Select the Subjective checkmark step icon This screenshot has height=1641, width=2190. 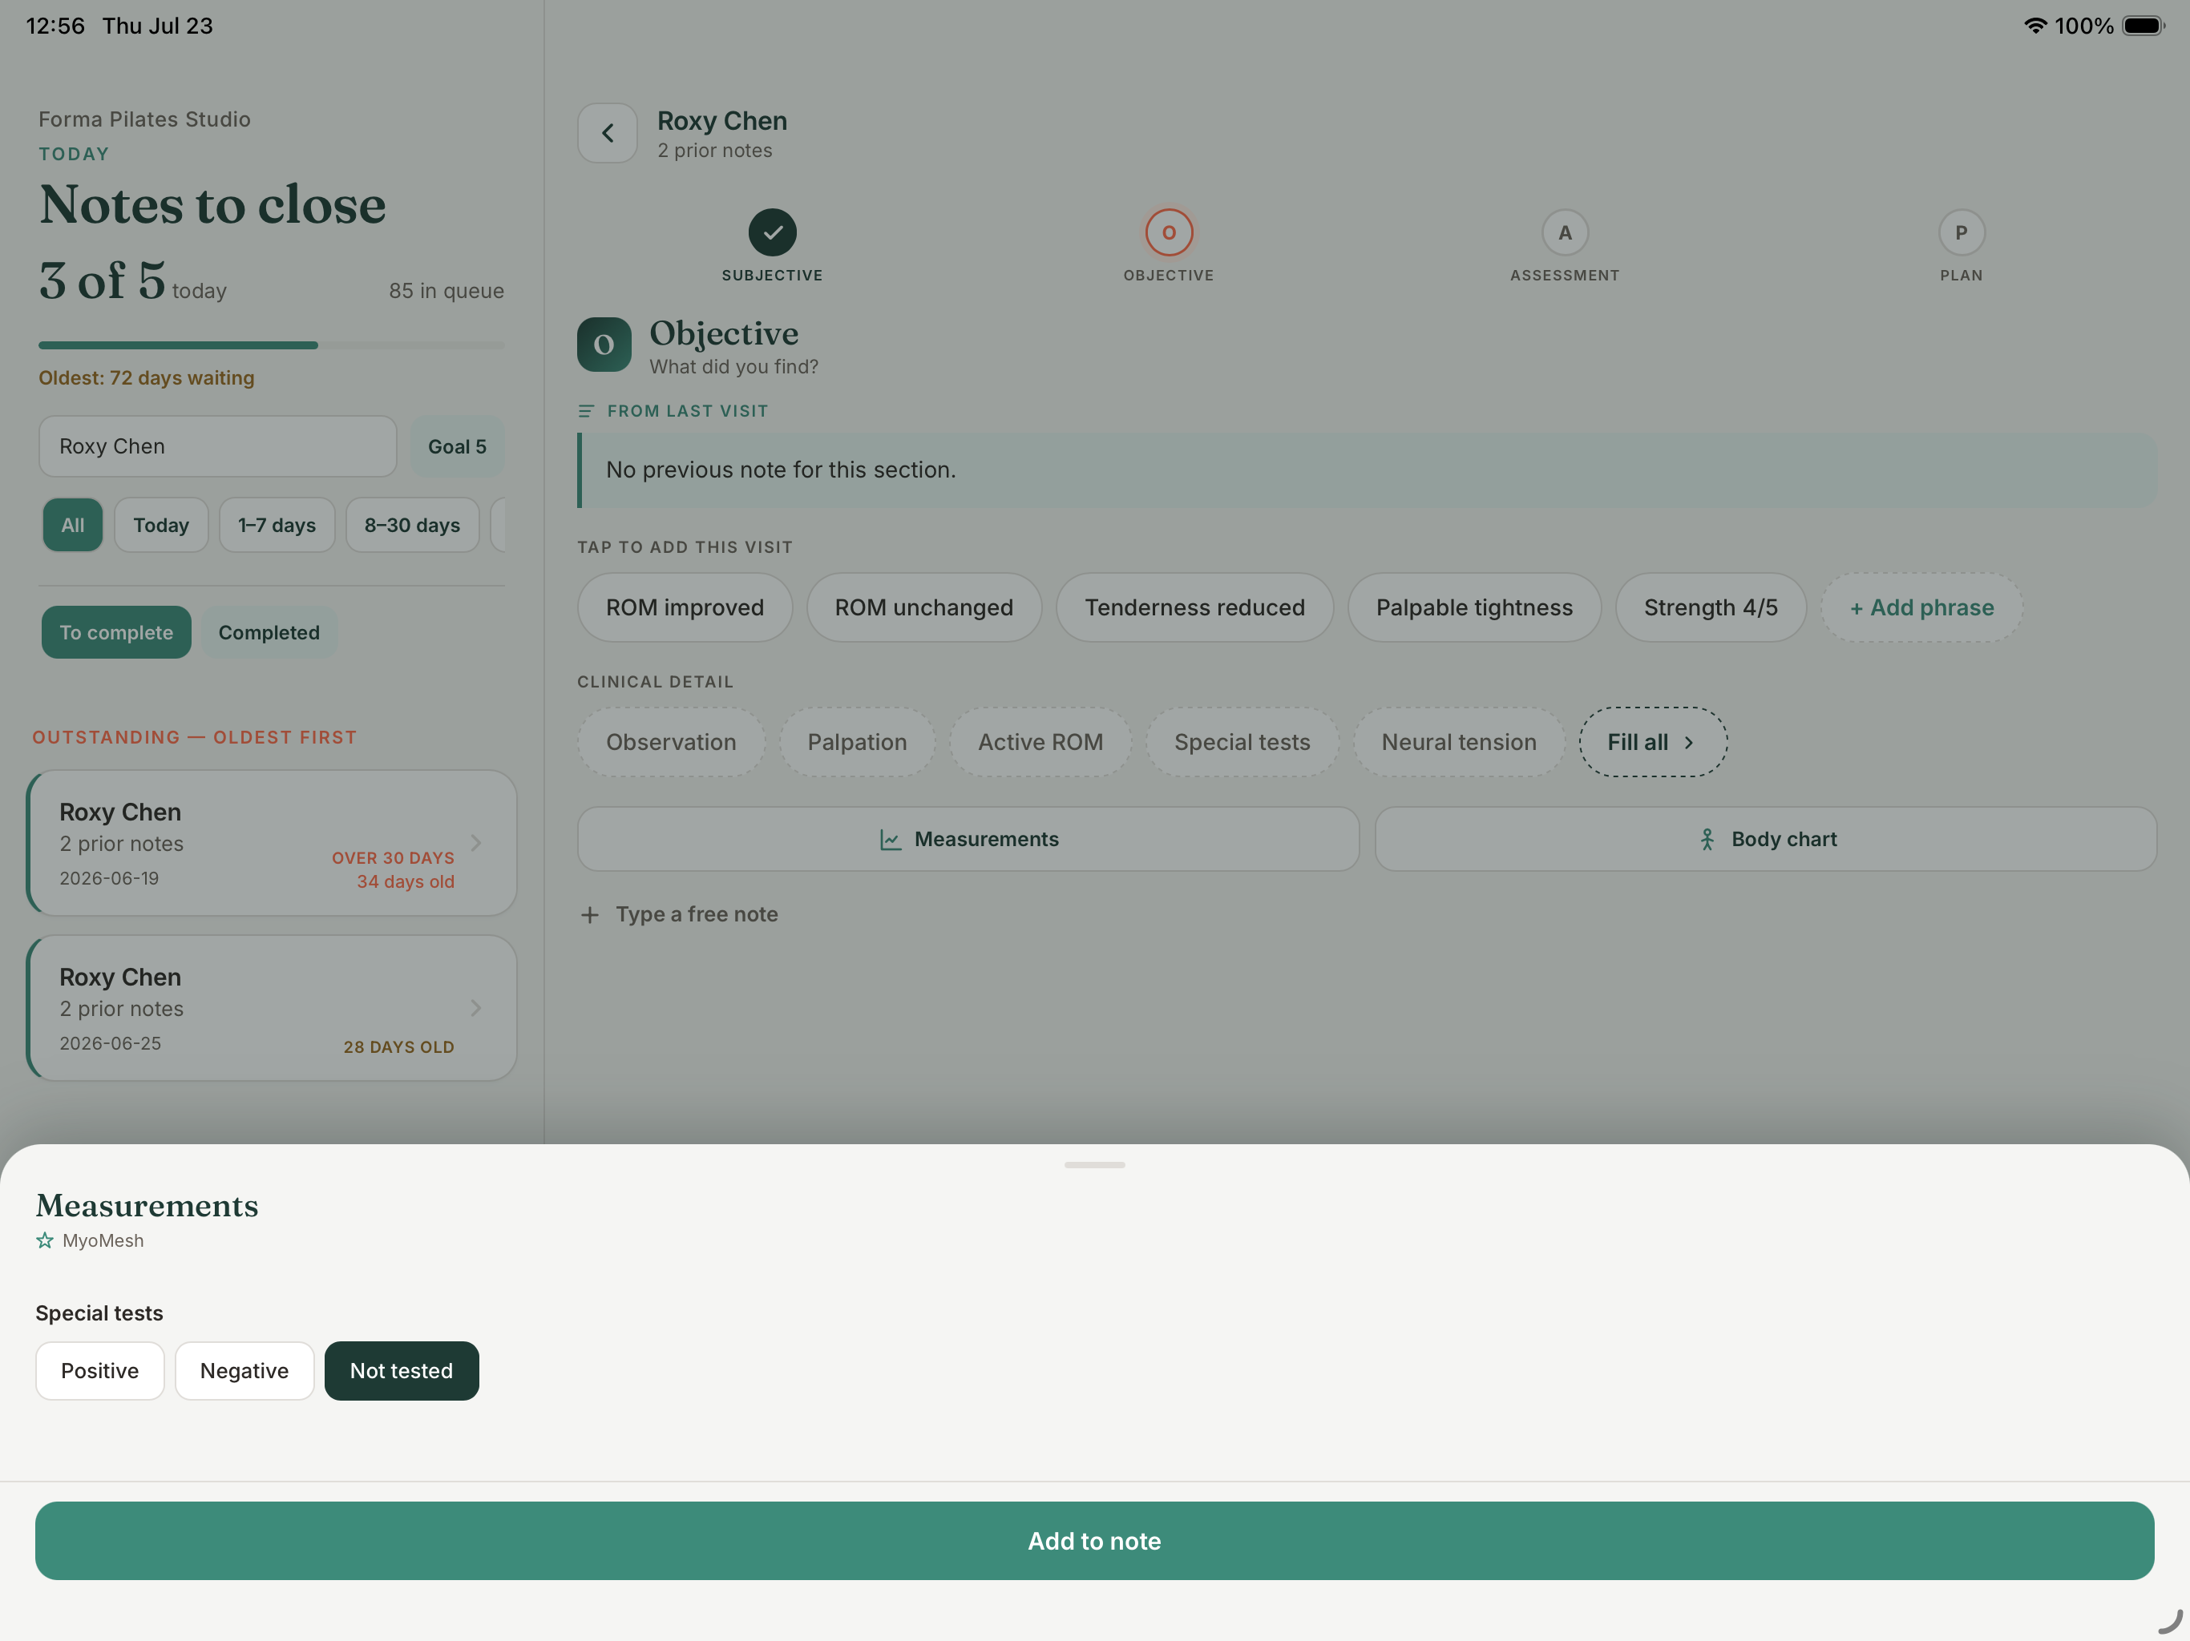coord(772,232)
